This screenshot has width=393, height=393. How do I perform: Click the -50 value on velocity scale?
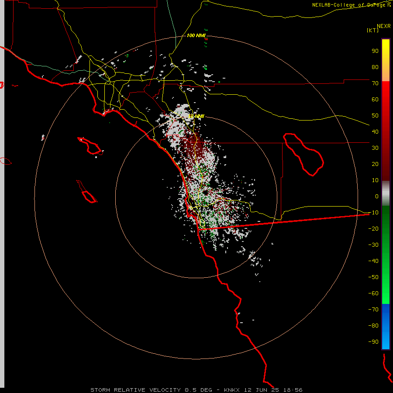tap(373, 277)
